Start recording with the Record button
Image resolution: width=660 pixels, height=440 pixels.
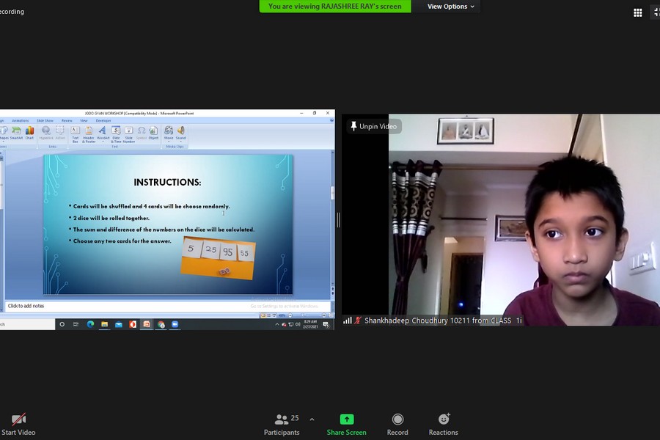tap(397, 424)
